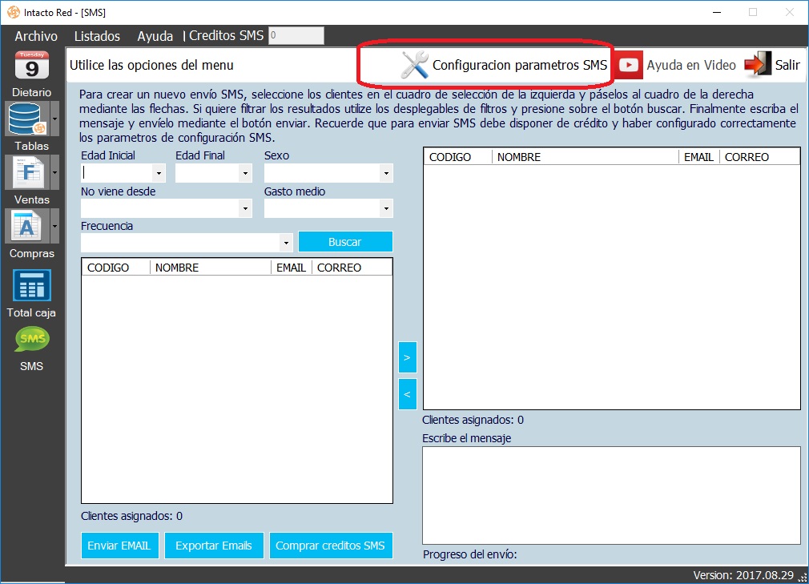Open the Compras document icon
This screenshot has height=584, width=809.
pos(26,226)
